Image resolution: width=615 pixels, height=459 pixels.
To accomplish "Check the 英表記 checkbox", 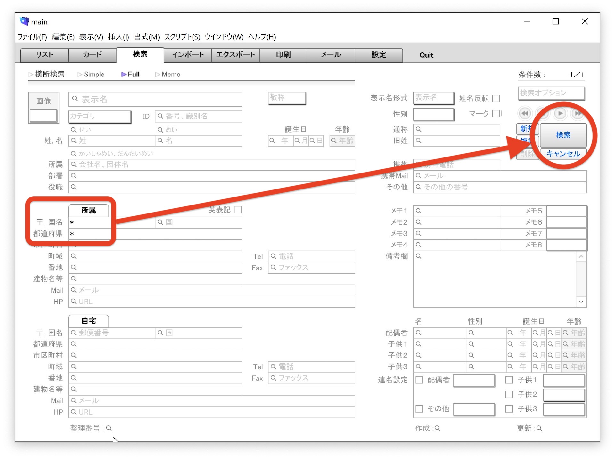I will pyautogui.click(x=238, y=210).
